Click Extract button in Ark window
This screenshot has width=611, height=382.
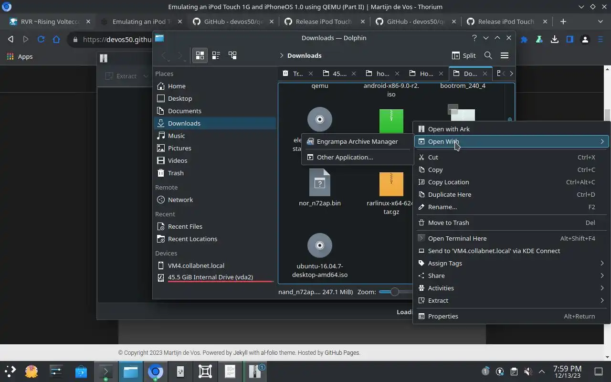click(121, 76)
